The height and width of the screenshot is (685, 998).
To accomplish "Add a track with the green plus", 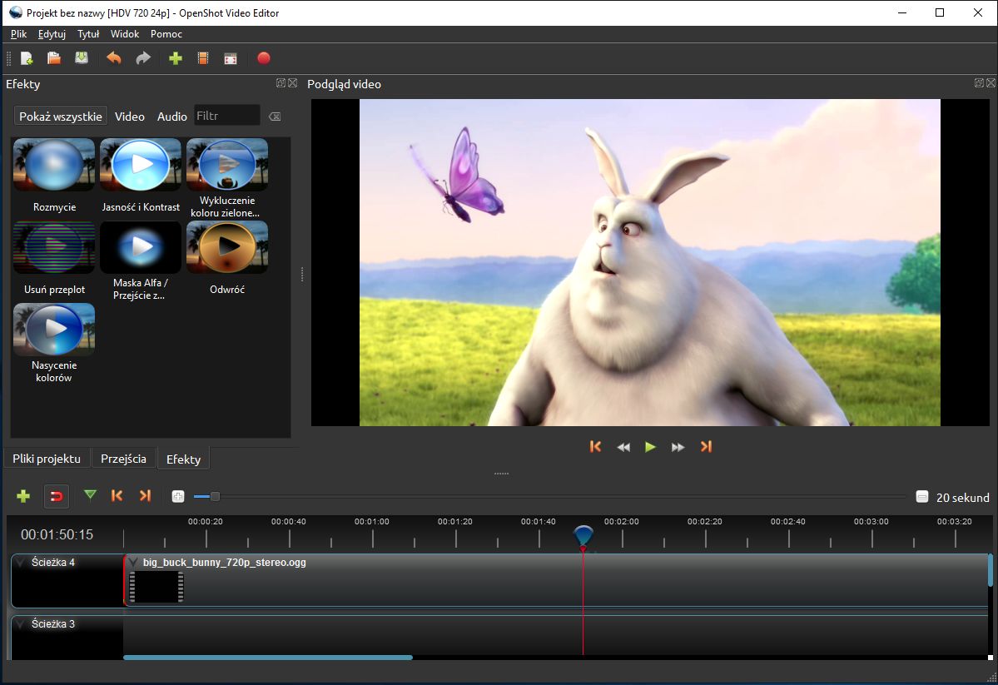I will click(23, 496).
